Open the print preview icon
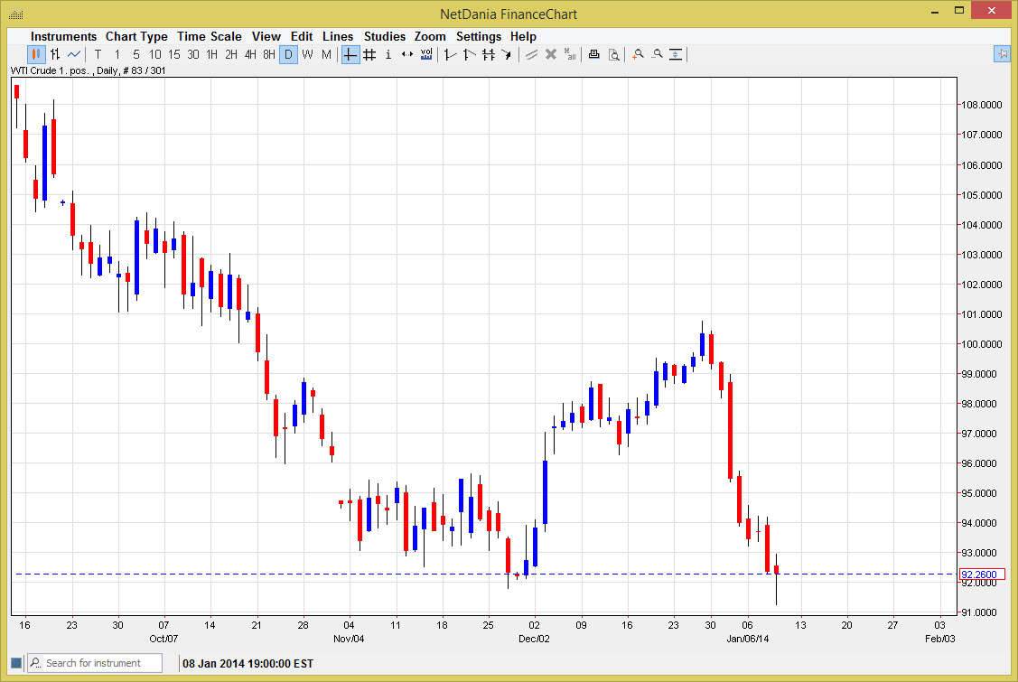Image resolution: width=1018 pixels, height=682 pixels. (613, 54)
